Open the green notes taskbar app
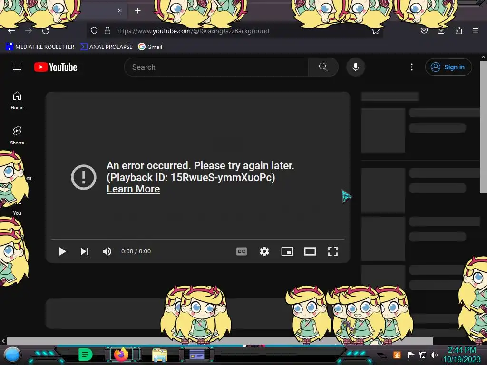 (86, 355)
